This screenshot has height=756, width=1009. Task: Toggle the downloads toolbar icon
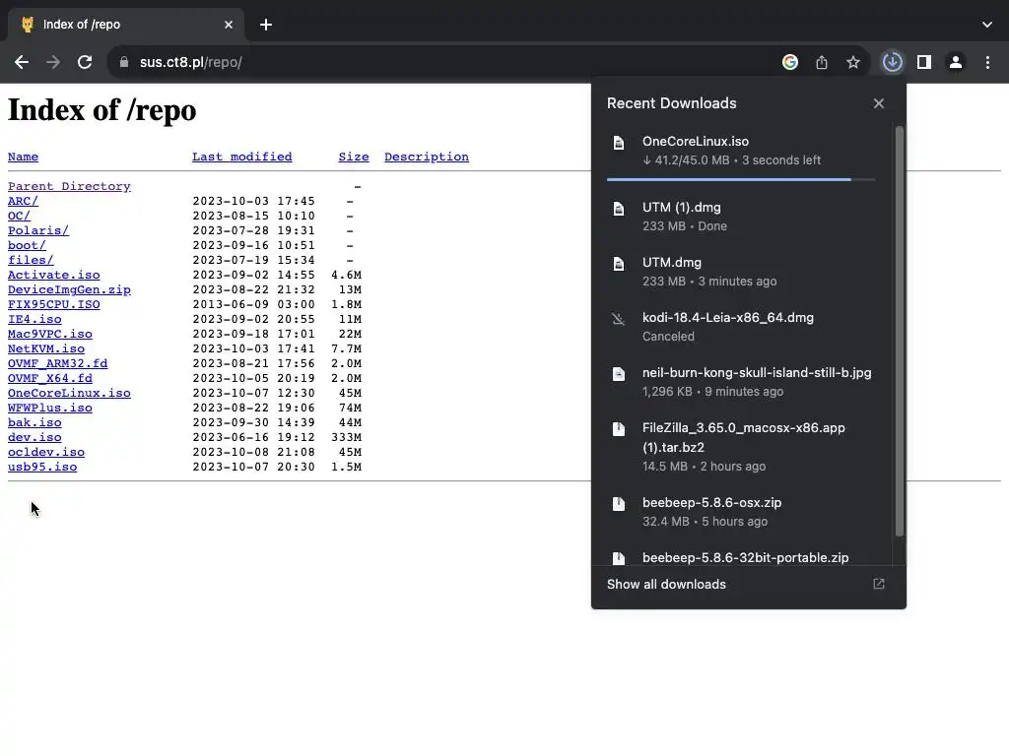[x=893, y=62]
